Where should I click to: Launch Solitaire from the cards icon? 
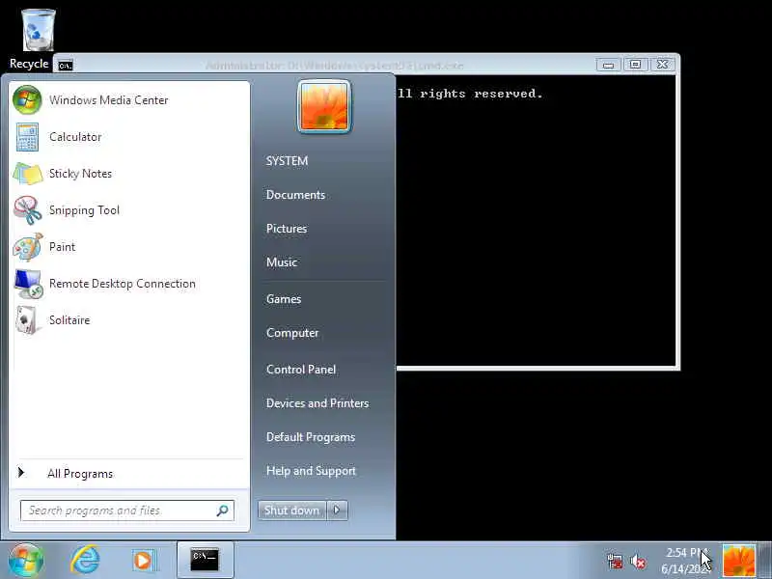click(x=27, y=320)
